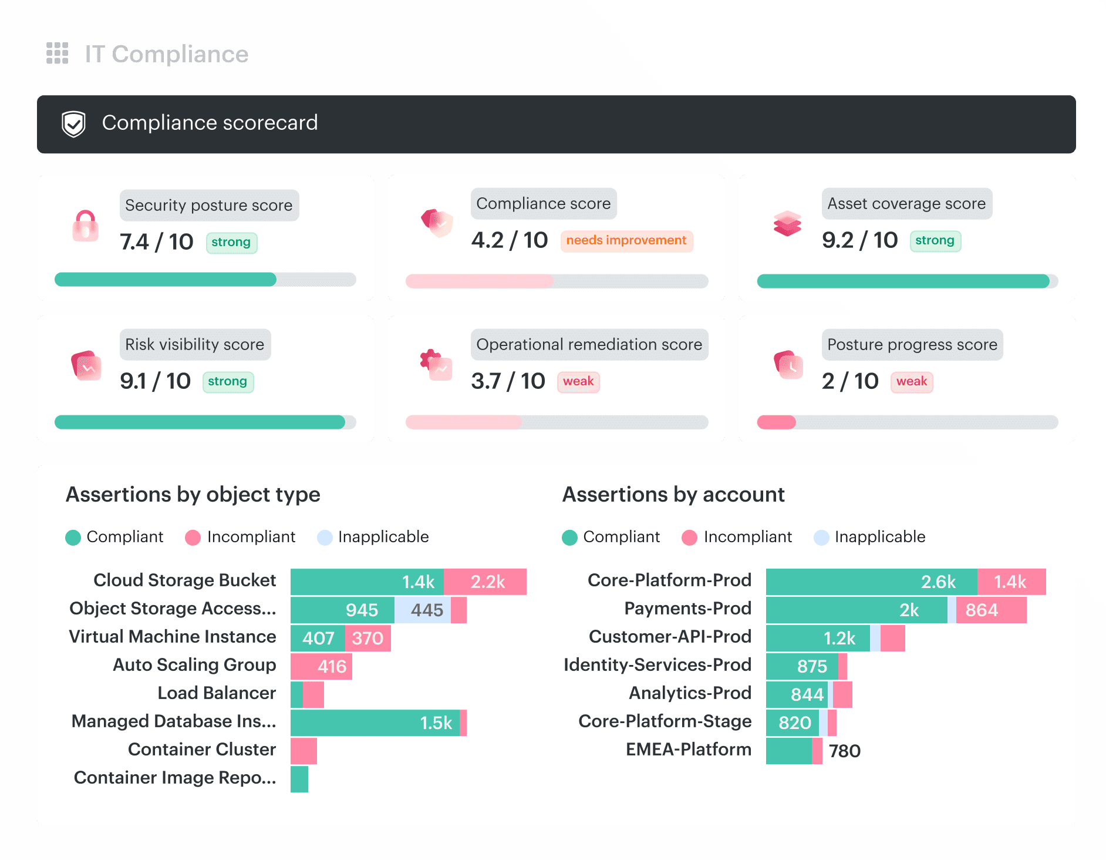Click Object Storage Access 445 inapplicable segment
The width and height of the screenshot is (1106, 860).
click(x=423, y=610)
